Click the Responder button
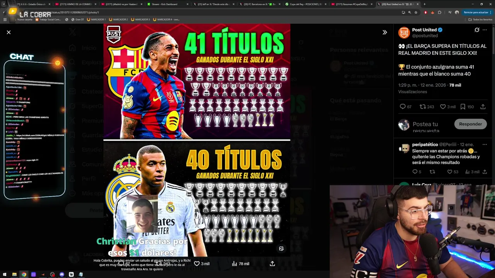This screenshot has width=495, height=278. click(x=470, y=124)
